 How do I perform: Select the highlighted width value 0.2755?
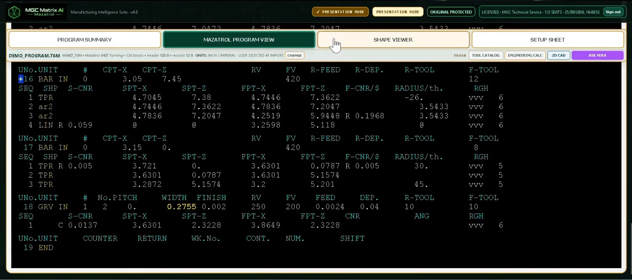coord(181,207)
